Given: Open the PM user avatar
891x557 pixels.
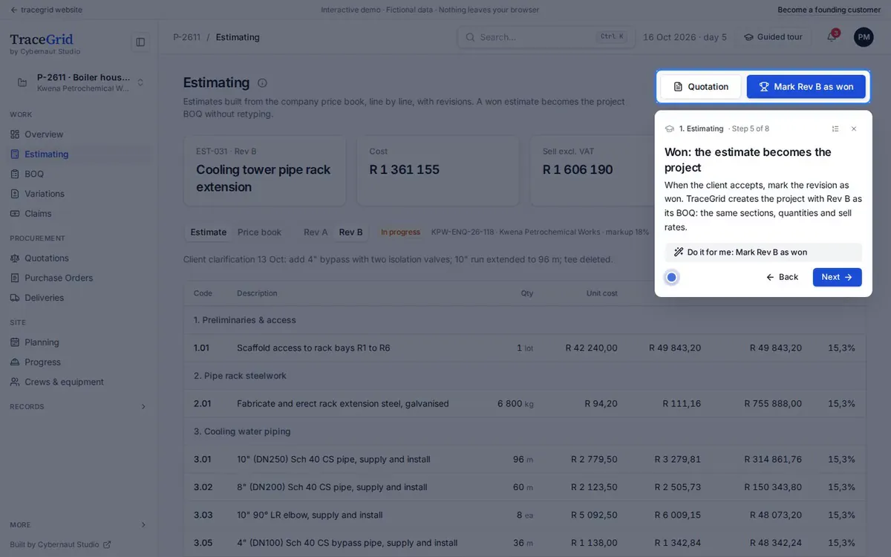Looking at the screenshot, I should (864, 37).
